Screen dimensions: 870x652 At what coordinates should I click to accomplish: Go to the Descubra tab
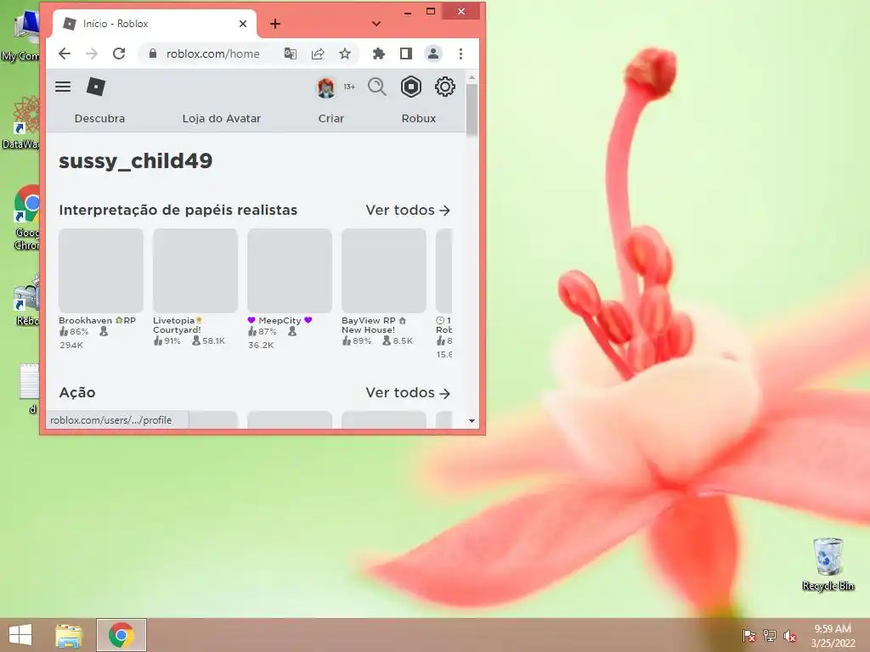(x=100, y=118)
